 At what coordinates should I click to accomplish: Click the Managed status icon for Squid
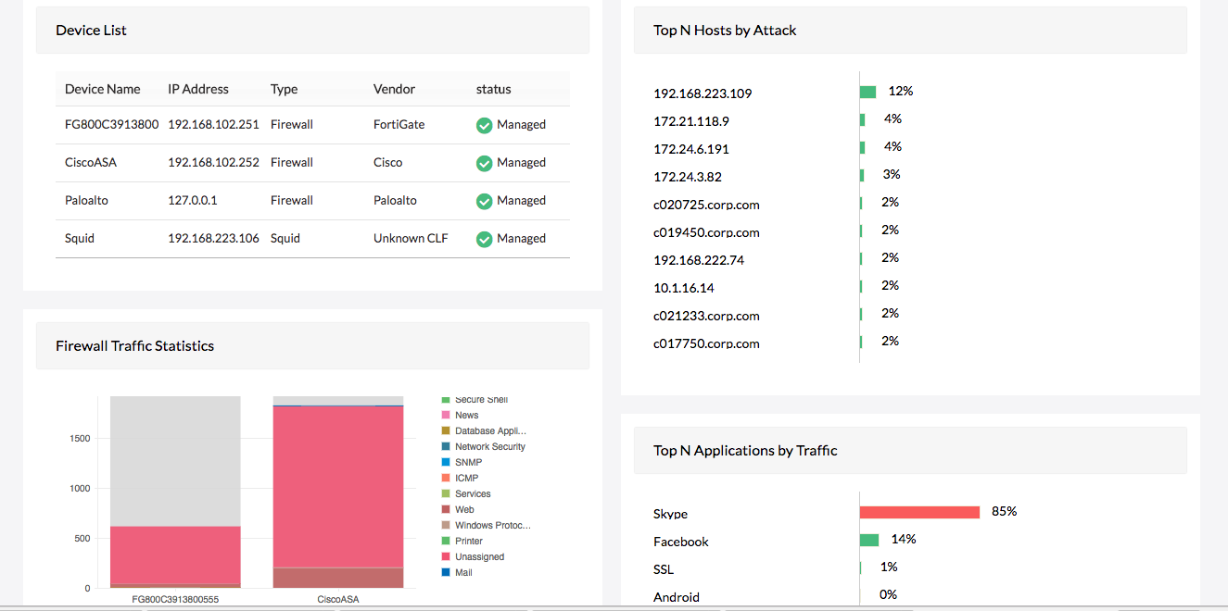pos(484,239)
